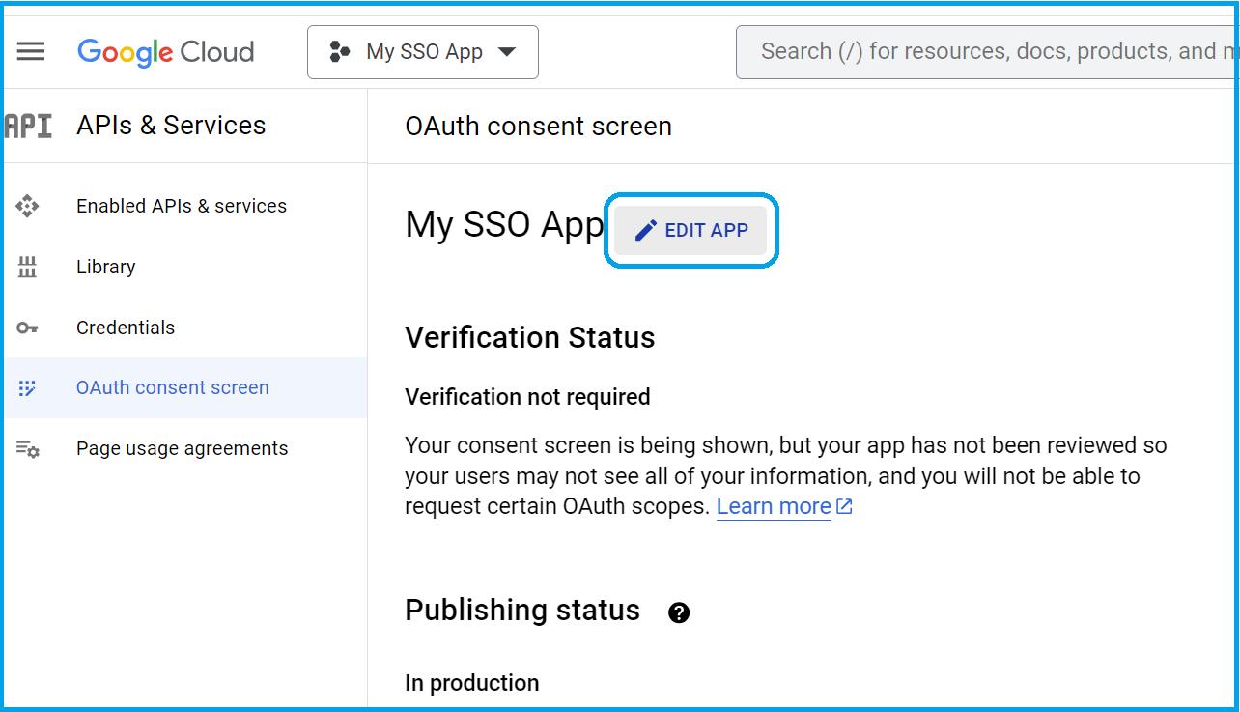Click the pencil icon in EDIT APP
1240x712 pixels.
click(x=646, y=230)
